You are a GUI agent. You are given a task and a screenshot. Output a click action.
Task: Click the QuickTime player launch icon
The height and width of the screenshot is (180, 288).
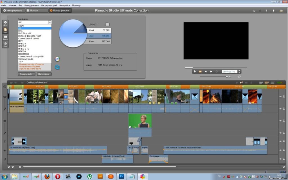(57, 67)
